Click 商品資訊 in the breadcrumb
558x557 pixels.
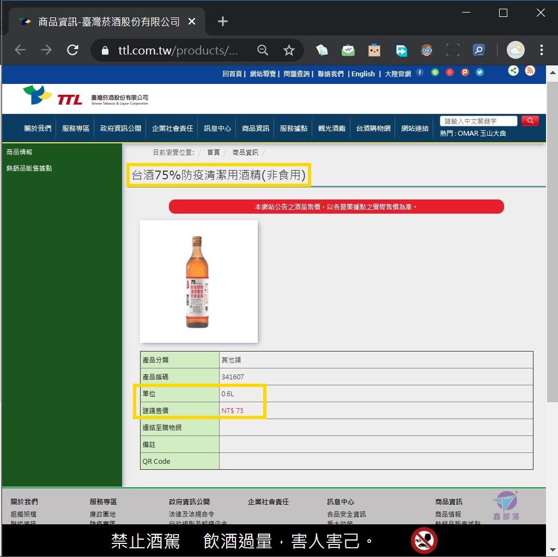pos(245,152)
